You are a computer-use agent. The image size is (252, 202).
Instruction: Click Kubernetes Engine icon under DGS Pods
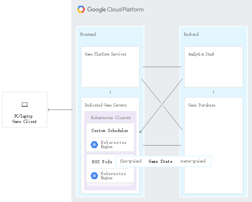[94, 176]
